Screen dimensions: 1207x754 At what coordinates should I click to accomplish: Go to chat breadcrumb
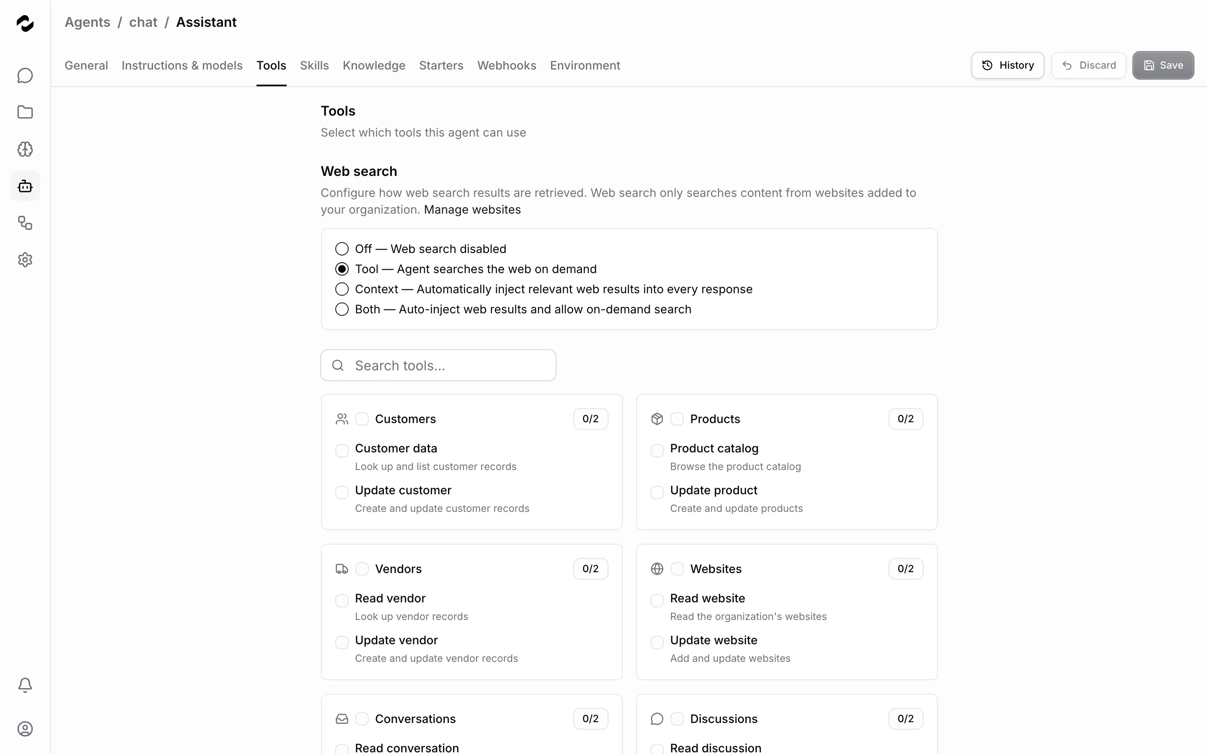[x=143, y=23]
